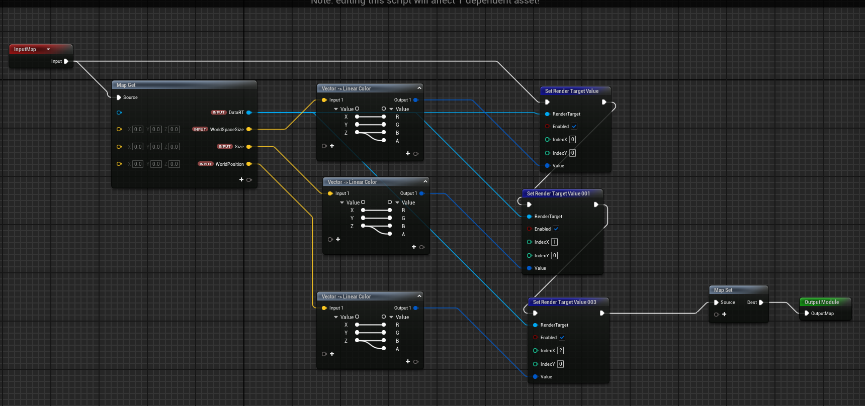Click IndexX field showing 2 on Set Render Target Value 003
The width and height of the screenshot is (865, 406).
pyautogui.click(x=560, y=351)
